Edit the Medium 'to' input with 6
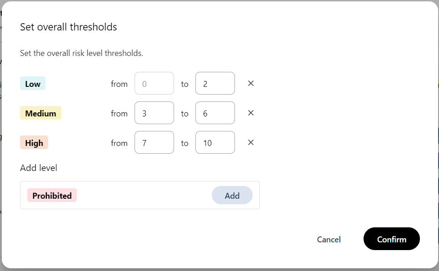The image size is (439, 271). pos(215,113)
